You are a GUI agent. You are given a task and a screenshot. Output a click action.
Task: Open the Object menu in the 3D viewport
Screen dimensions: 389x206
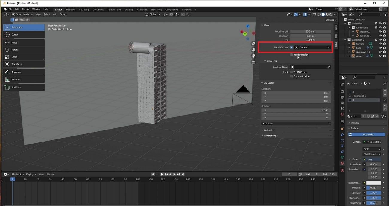63,14
